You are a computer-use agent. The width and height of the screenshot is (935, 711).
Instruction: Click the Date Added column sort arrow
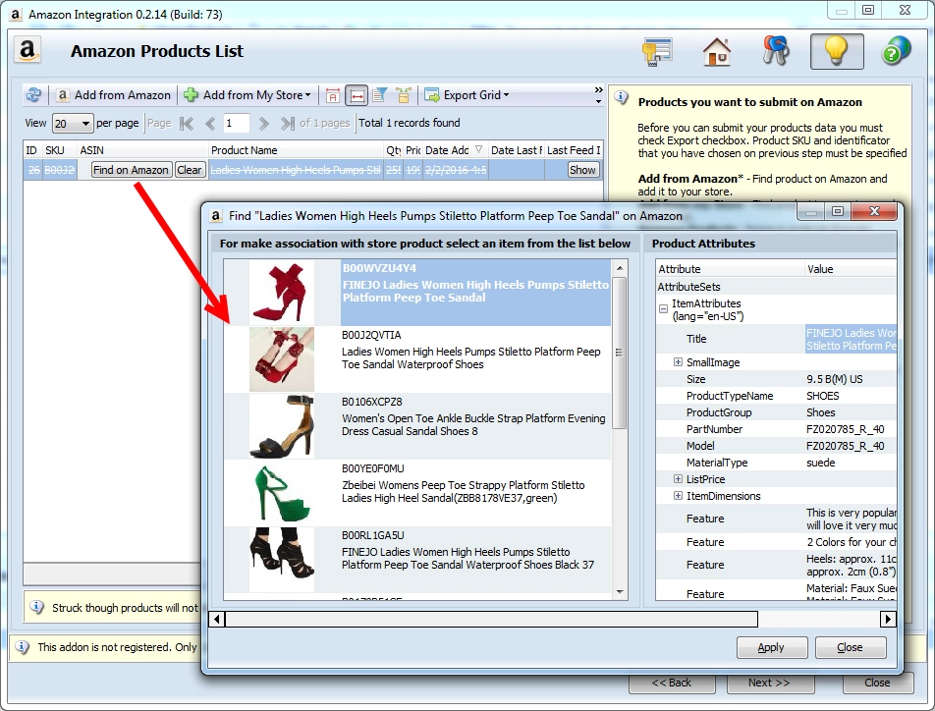pyautogui.click(x=478, y=149)
